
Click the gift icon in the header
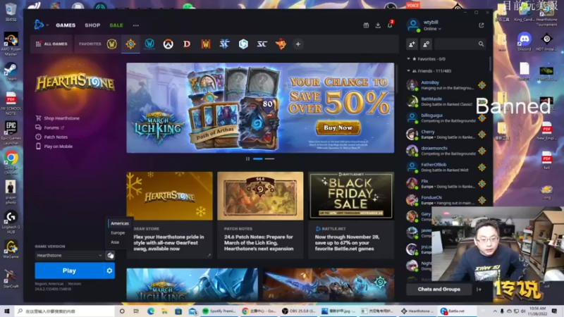tap(366, 25)
